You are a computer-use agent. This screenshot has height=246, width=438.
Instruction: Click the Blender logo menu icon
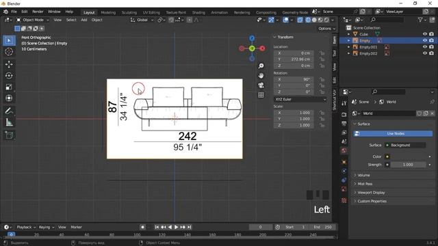pyautogui.click(x=5, y=12)
